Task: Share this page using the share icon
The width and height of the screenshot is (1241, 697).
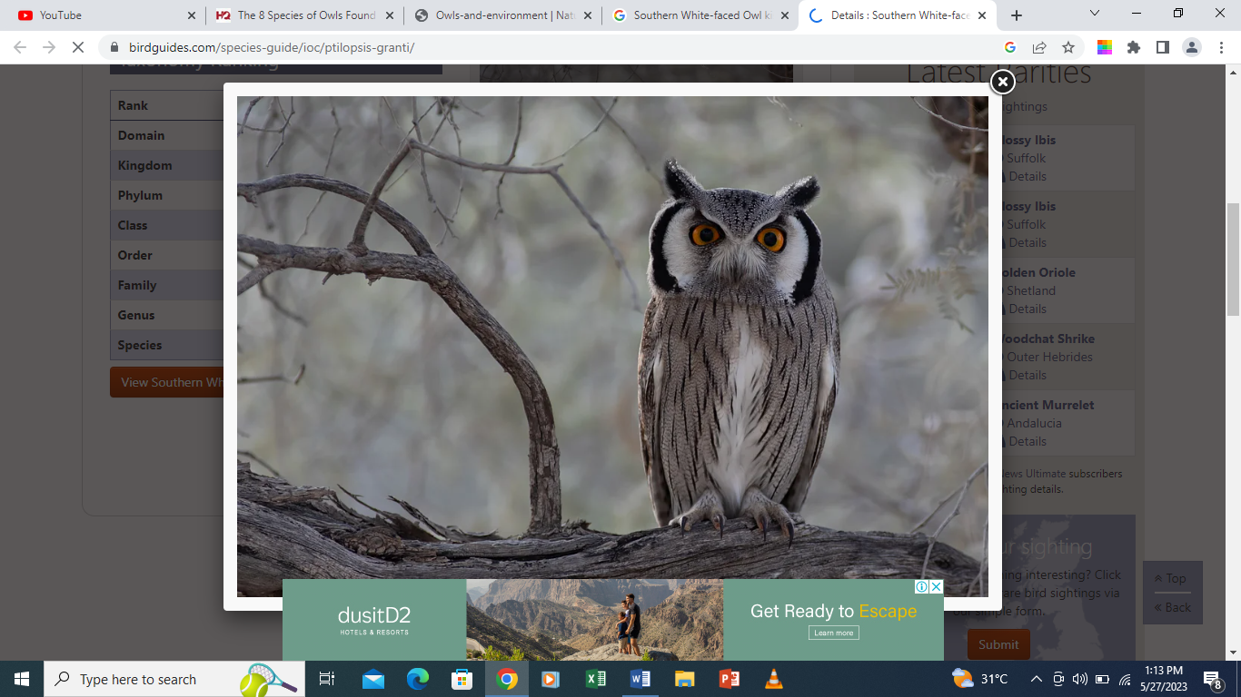Action: point(1039,47)
